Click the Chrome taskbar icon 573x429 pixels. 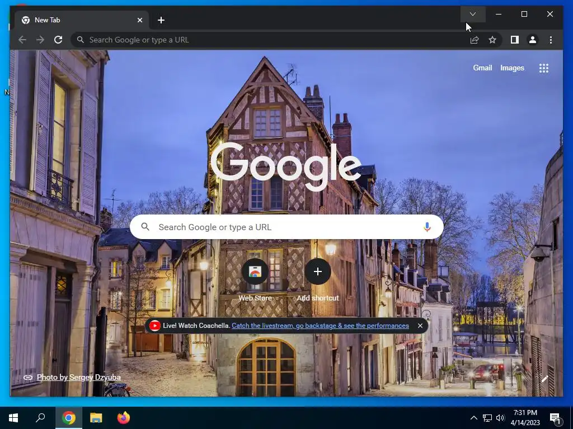pos(68,418)
